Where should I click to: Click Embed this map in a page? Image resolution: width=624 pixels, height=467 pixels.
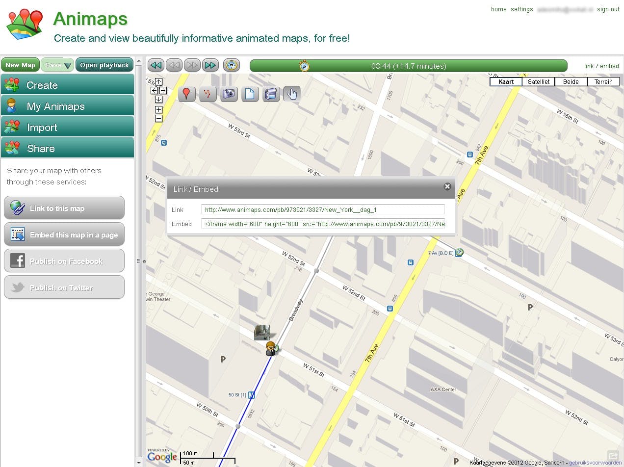64,234
